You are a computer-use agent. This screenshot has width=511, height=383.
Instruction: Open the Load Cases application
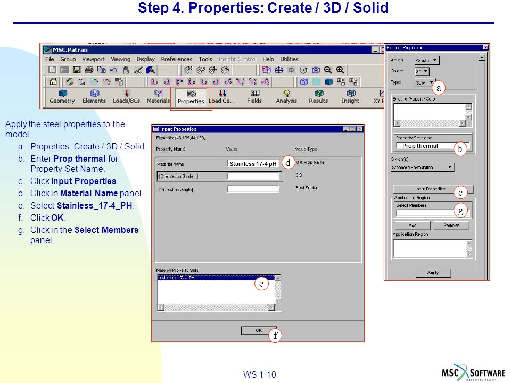[x=222, y=97]
